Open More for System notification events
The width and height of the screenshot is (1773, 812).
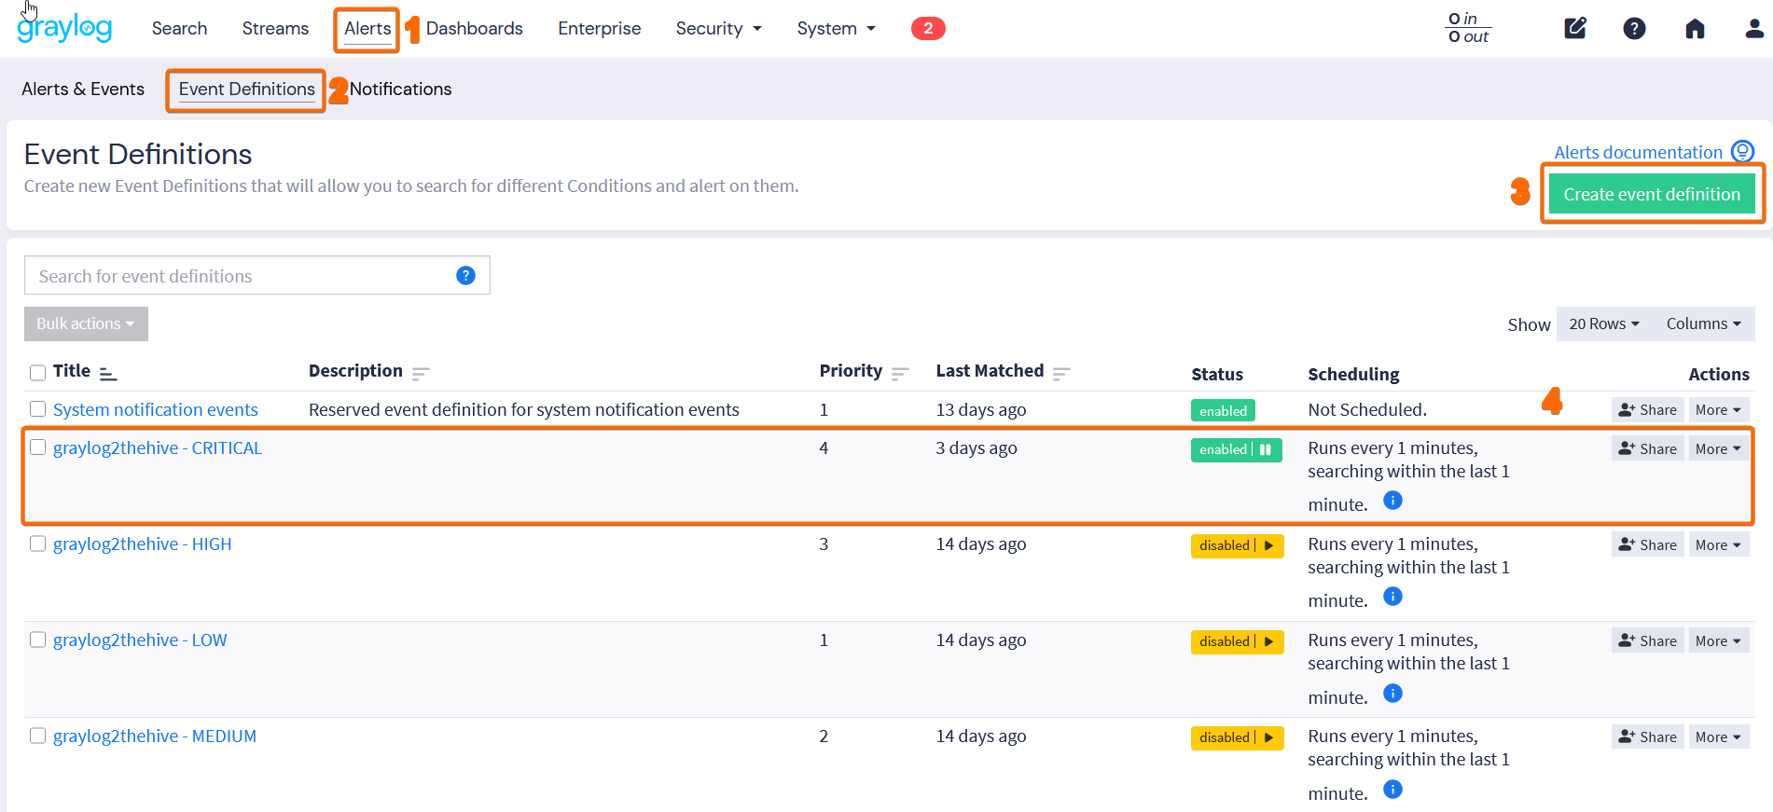click(x=1718, y=409)
